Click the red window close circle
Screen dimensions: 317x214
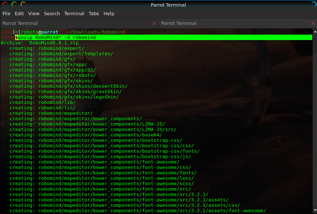pos(5,4)
